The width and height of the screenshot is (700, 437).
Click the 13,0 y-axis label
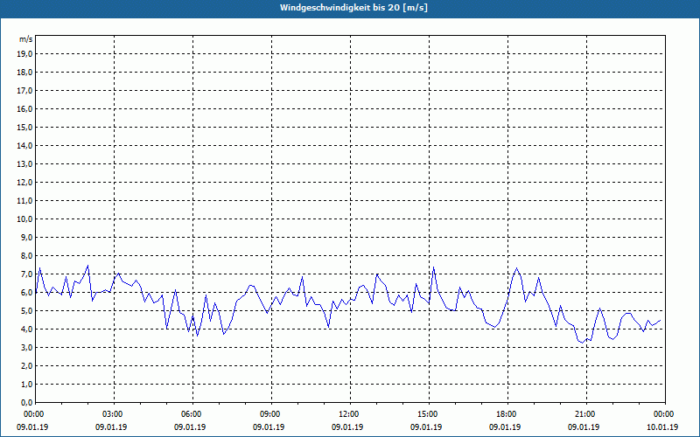point(24,164)
